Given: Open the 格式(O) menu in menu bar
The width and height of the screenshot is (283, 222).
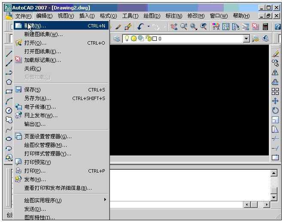Looking at the screenshot, I should click(108, 16).
